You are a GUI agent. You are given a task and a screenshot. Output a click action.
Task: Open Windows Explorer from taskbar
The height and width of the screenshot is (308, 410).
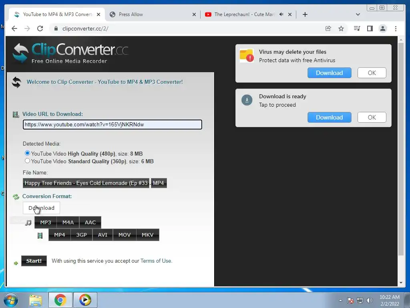[x=36, y=300]
